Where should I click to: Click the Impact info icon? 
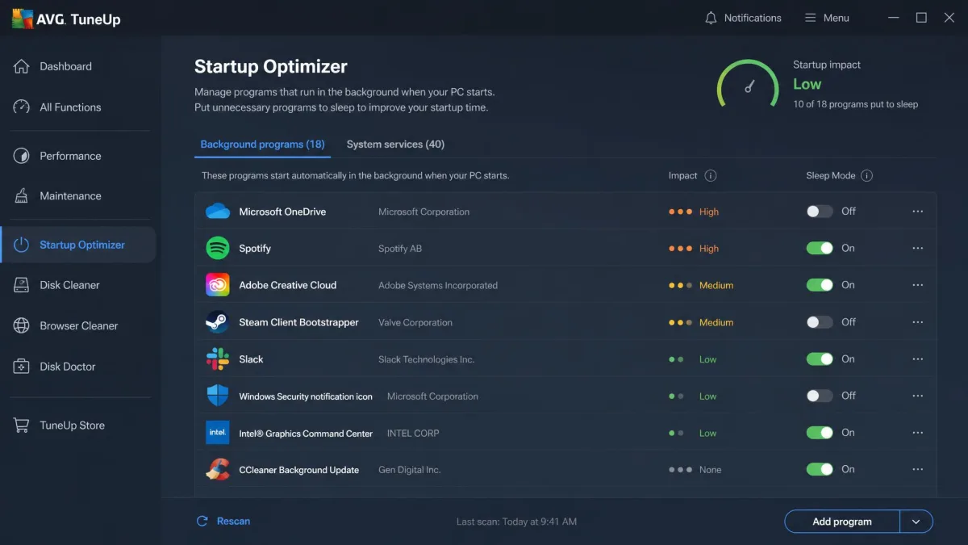click(711, 175)
